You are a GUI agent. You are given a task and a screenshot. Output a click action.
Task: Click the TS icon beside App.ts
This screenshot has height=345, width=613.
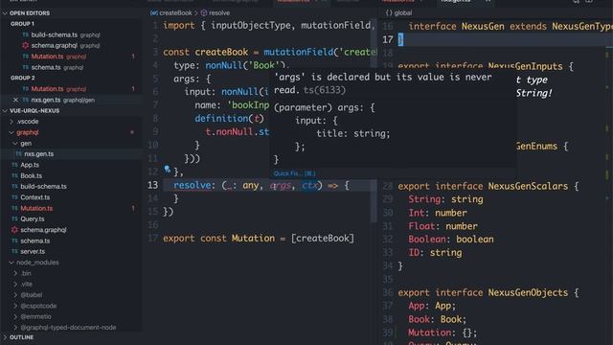click(15, 165)
